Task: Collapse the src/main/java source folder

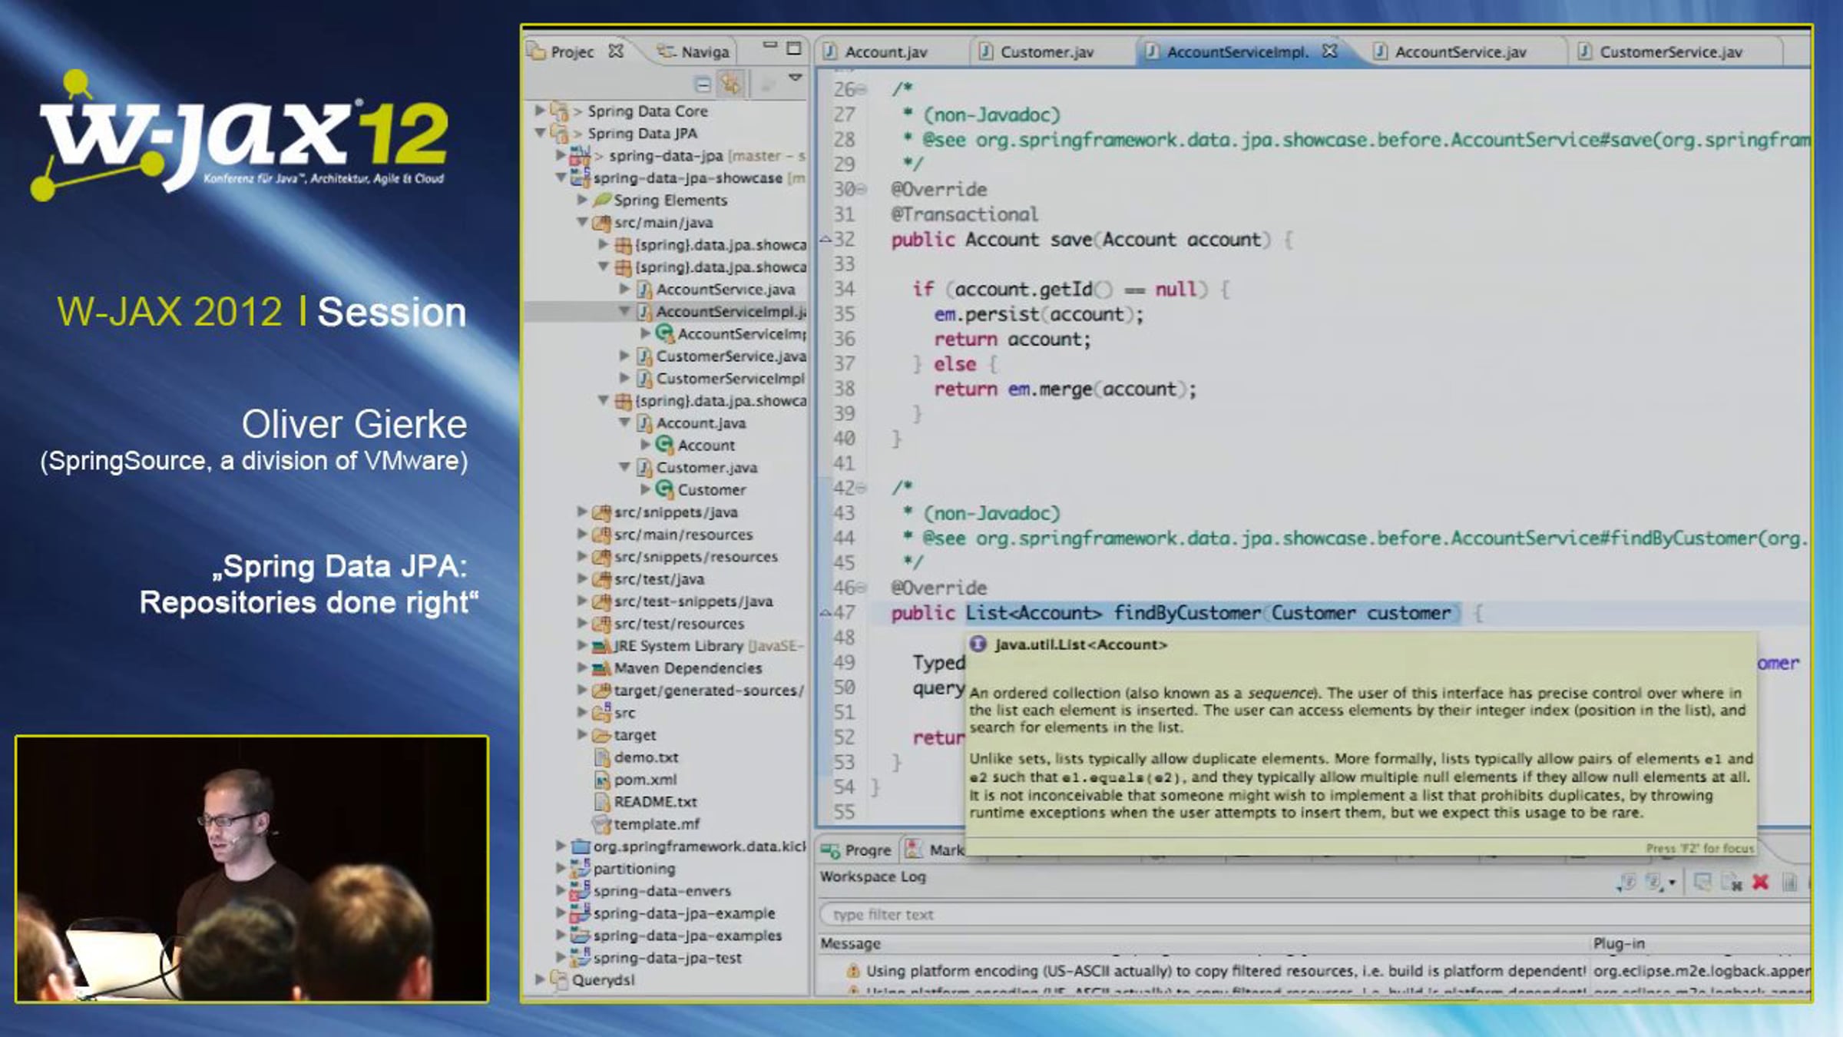Action: pyautogui.click(x=582, y=222)
